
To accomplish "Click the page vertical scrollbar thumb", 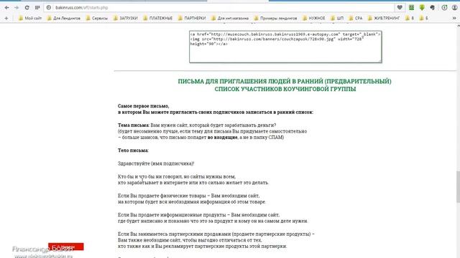I will click(458, 186).
